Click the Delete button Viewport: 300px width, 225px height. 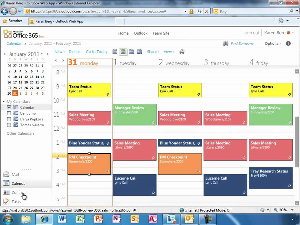pos(74,52)
